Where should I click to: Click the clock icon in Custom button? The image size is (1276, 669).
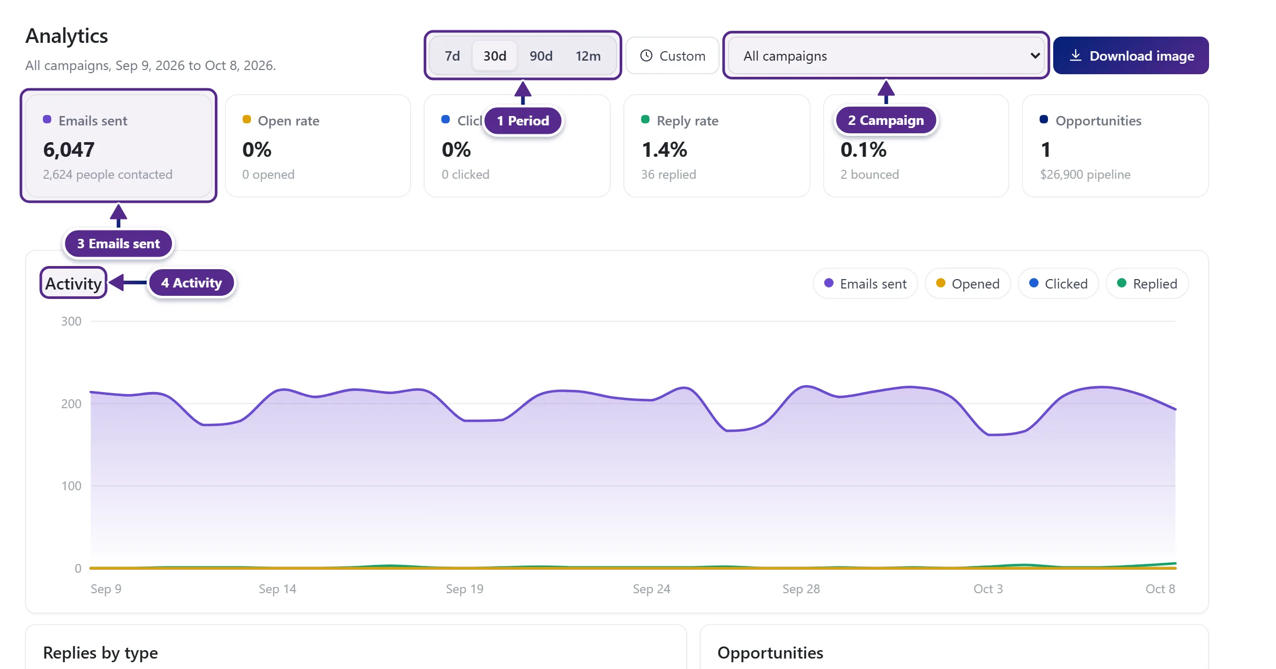646,55
